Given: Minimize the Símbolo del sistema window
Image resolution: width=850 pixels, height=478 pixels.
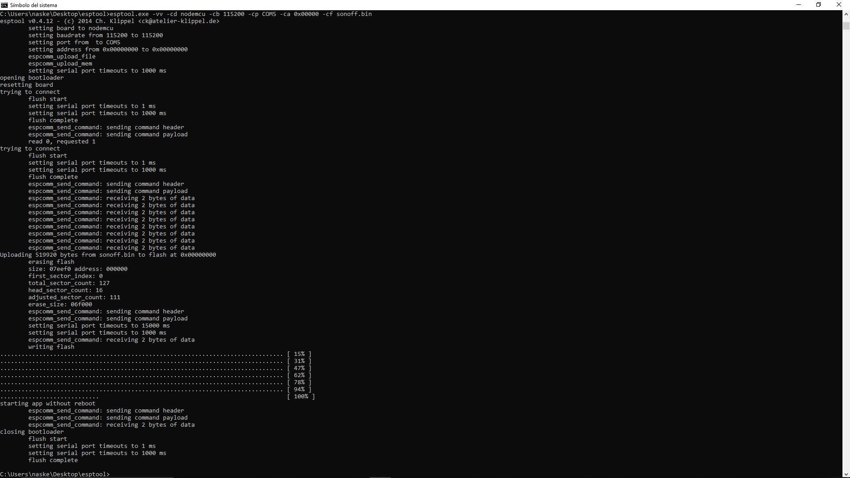Looking at the screenshot, I should coord(799,5).
